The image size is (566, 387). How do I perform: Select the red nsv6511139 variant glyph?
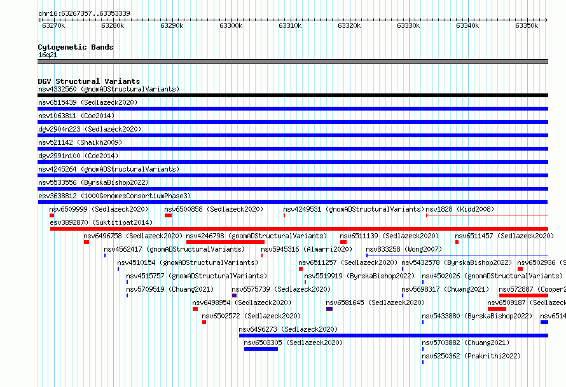click(x=343, y=242)
